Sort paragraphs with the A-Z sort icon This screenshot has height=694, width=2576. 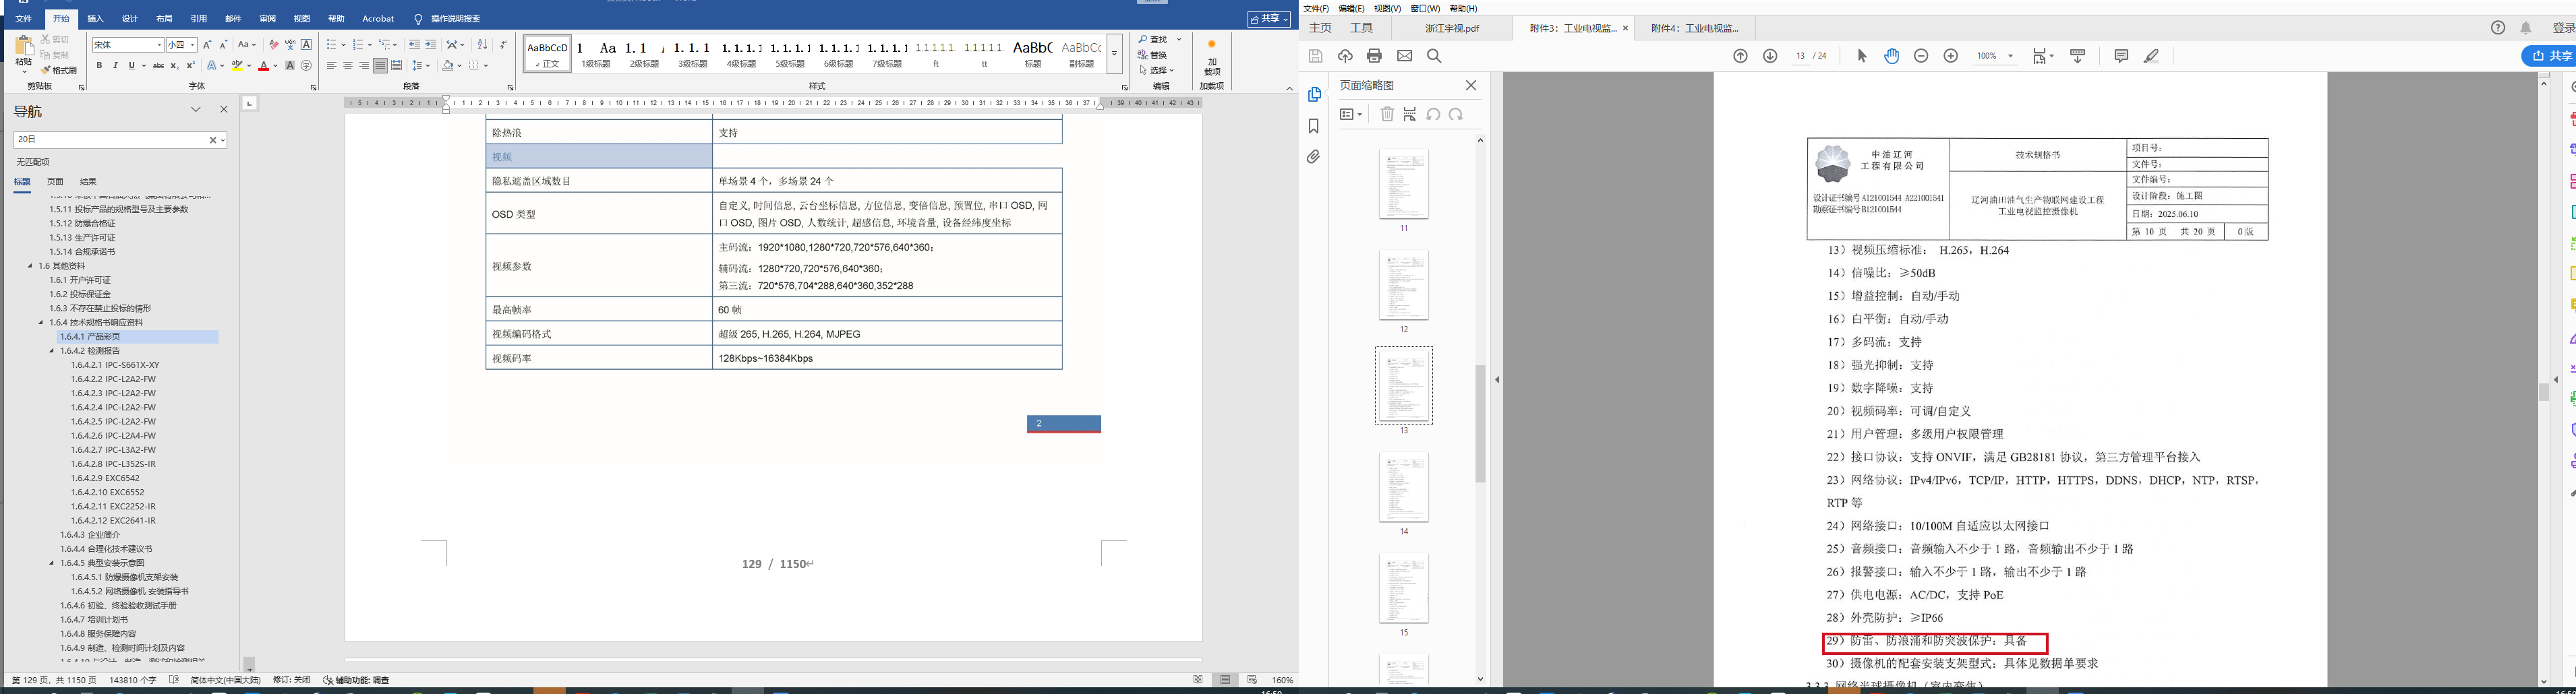482,45
